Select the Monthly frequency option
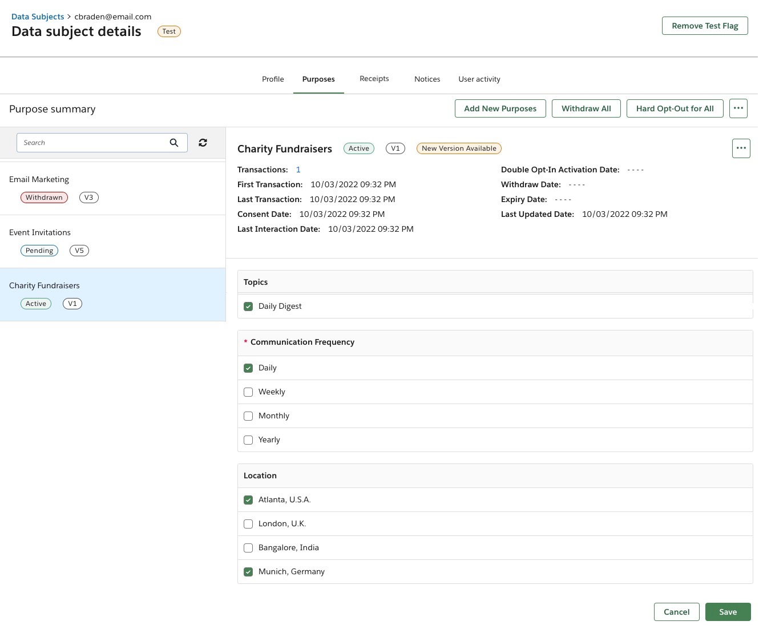759x629 pixels. [248, 416]
